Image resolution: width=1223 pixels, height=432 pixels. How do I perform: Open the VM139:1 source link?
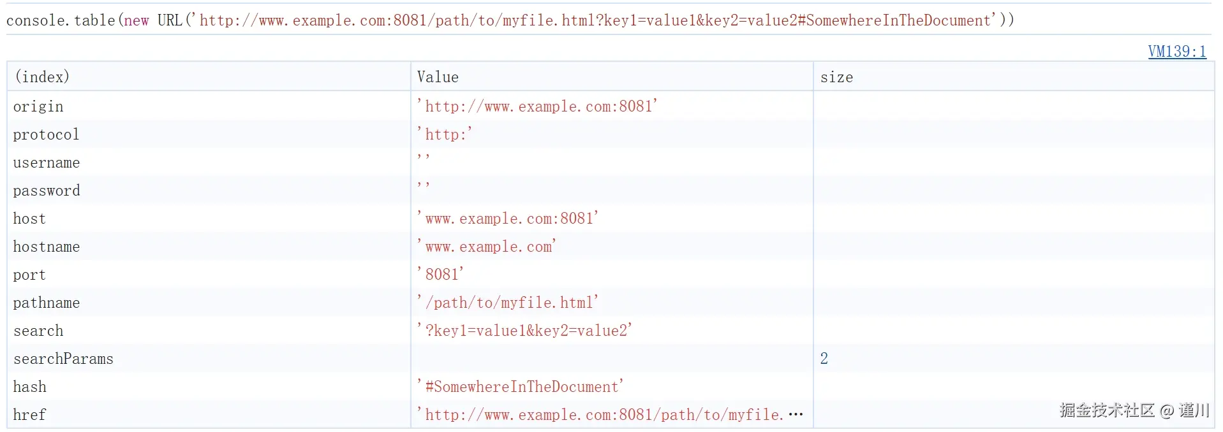pyautogui.click(x=1177, y=52)
